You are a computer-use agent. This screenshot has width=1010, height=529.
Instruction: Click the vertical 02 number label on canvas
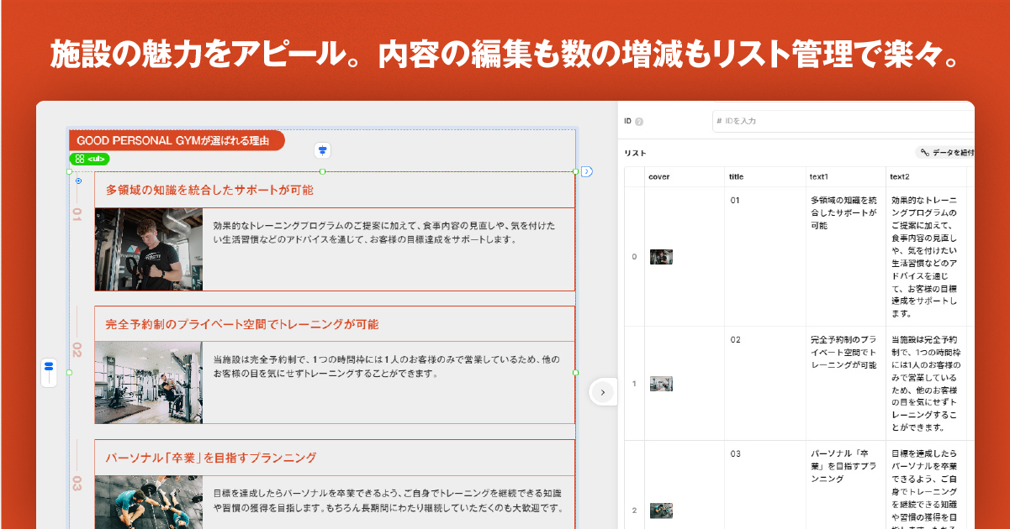(77, 349)
